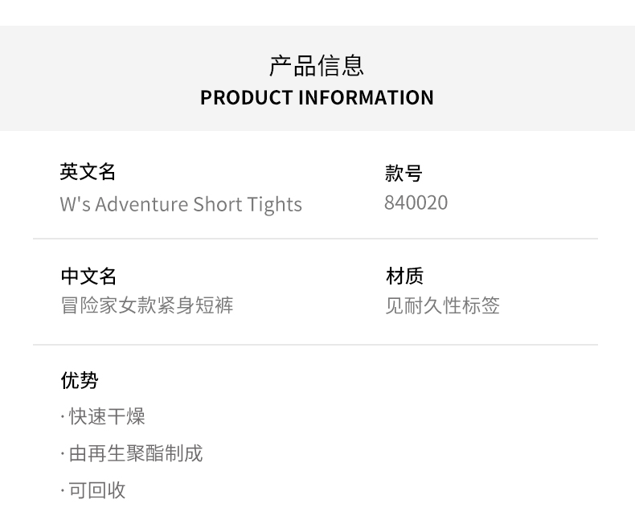Click the style number 840020
This screenshot has width=635, height=528.
(x=416, y=203)
